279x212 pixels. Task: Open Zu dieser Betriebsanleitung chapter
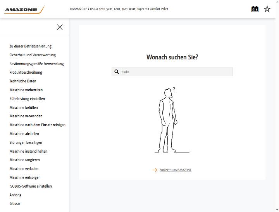click(x=31, y=46)
